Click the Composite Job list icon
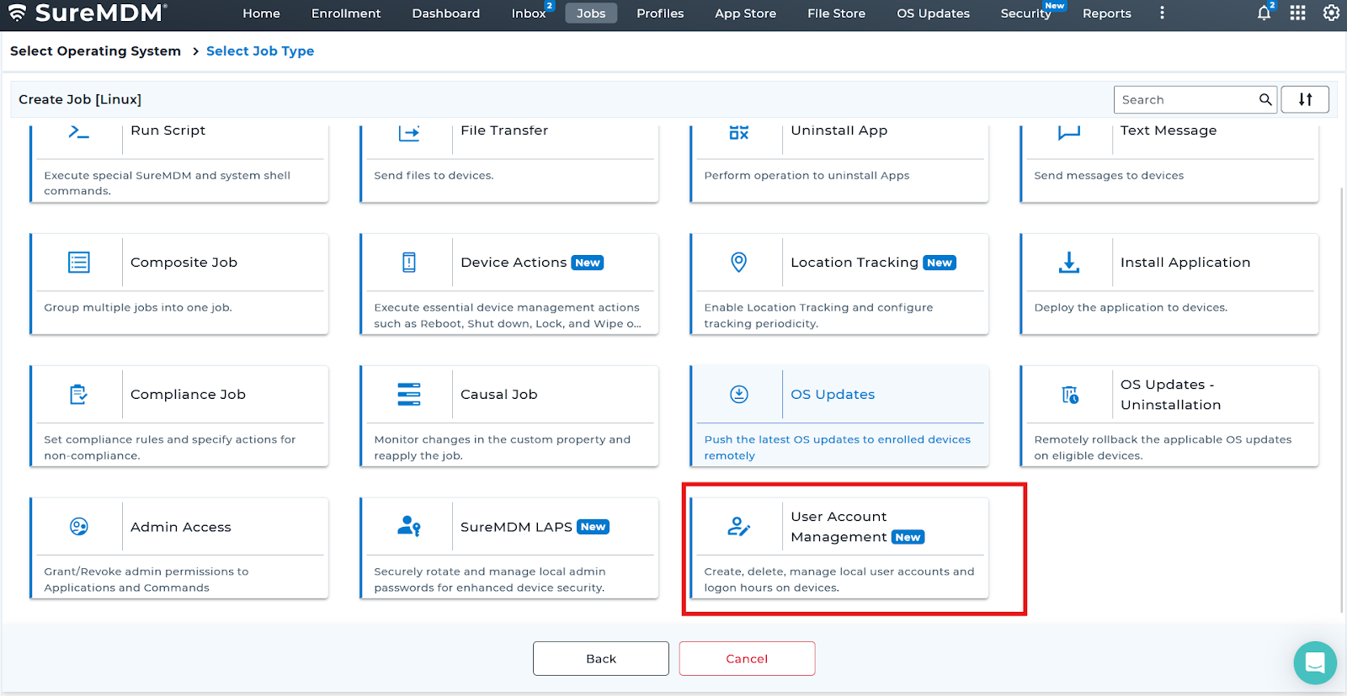This screenshot has width=1347, height=696. tap(78, 263)
